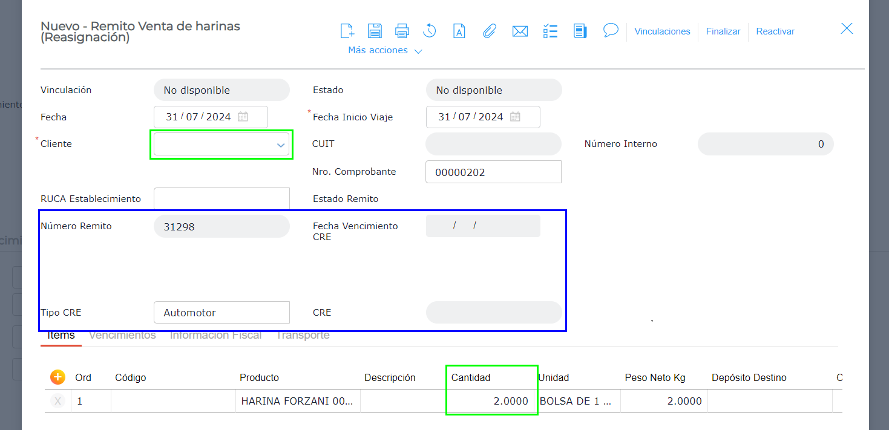
Task: Open the Cliente dropdown
Action: pos(280,145)
